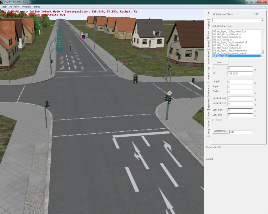This screenshot has width=268, height=214.
Task: Minimize the OMSI Editor window
Action: (x=249, y=2)
